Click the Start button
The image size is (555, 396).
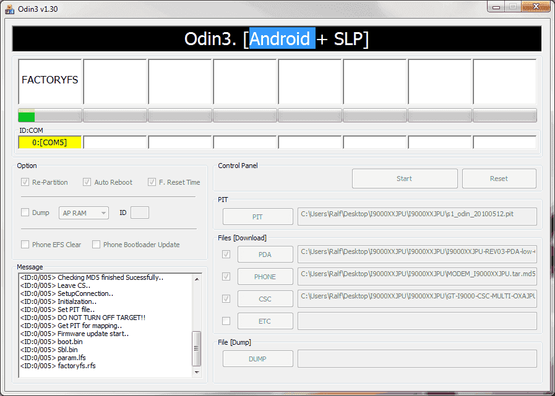[x=405, y=179]
